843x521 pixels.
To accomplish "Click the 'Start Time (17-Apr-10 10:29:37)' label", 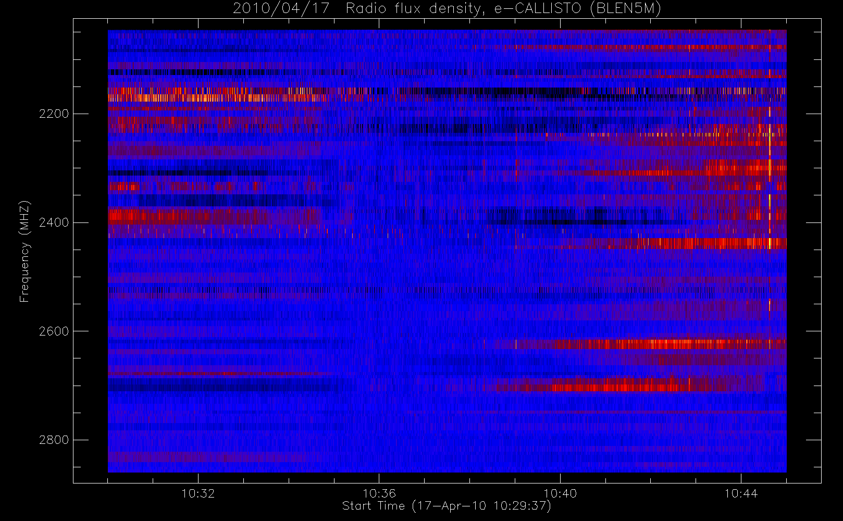I will click(x=447, y=506).
